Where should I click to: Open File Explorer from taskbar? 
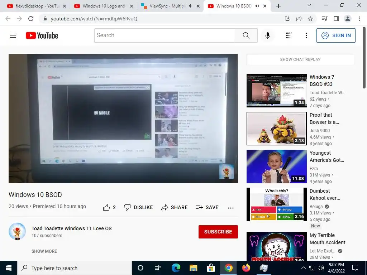click(193, 268)
